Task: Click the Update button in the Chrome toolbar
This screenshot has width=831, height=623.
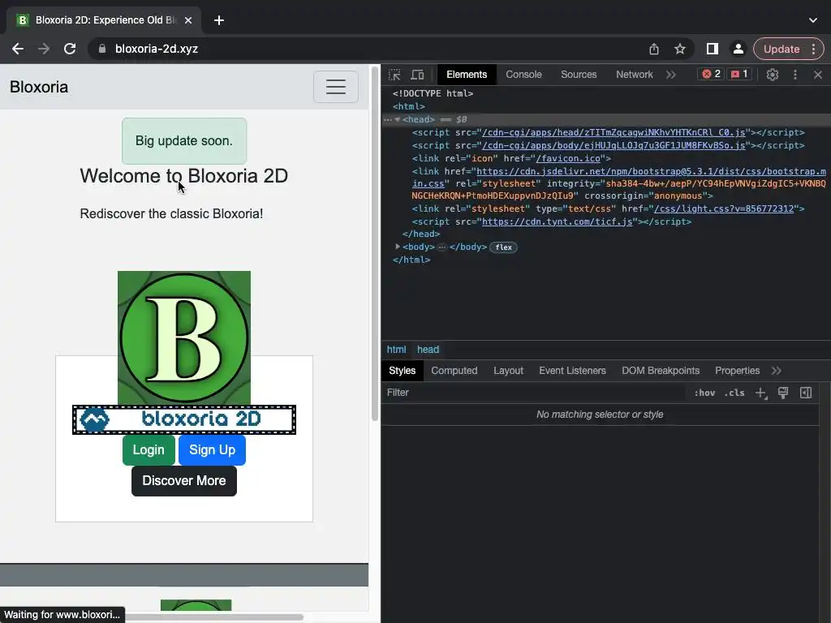Action: (x=781, y=49)
